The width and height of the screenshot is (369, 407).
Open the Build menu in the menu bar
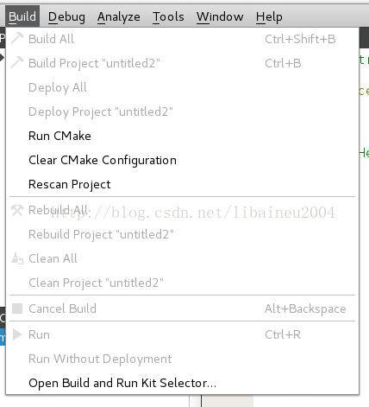click(22, 16)
